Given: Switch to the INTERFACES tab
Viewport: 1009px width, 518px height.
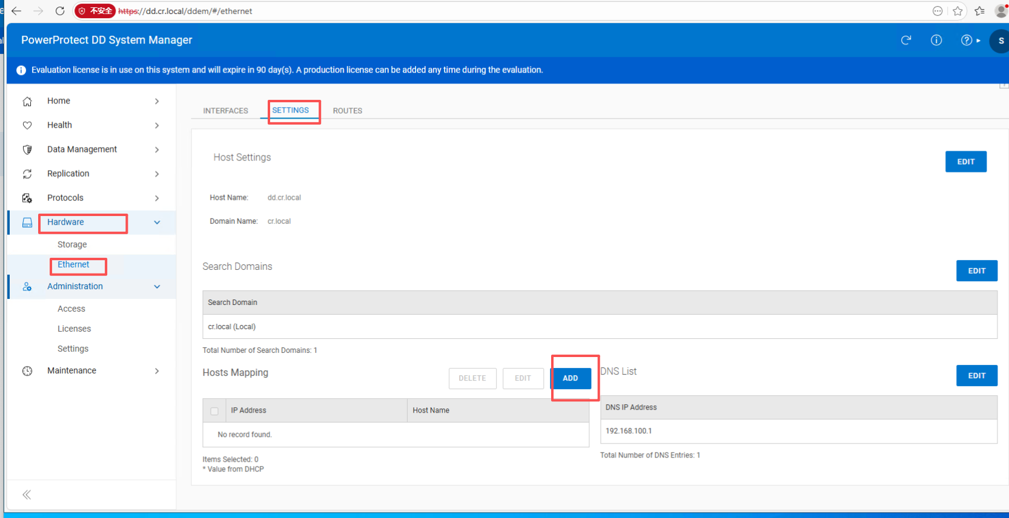Looking at the screenshot, I should click(225, 111).
